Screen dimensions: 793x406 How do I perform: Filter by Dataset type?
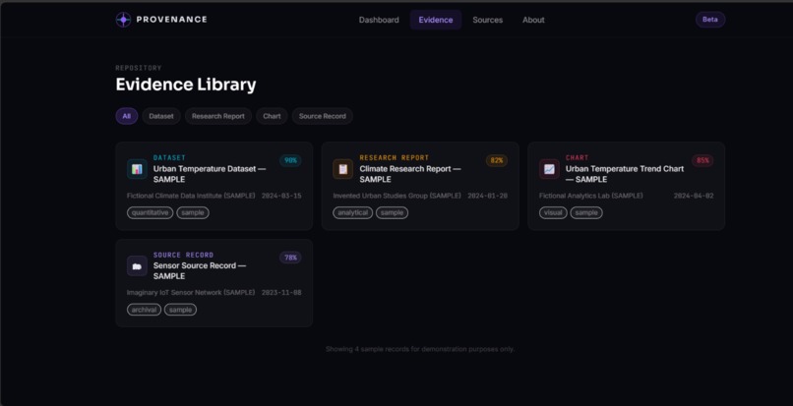tap(161, 116)
